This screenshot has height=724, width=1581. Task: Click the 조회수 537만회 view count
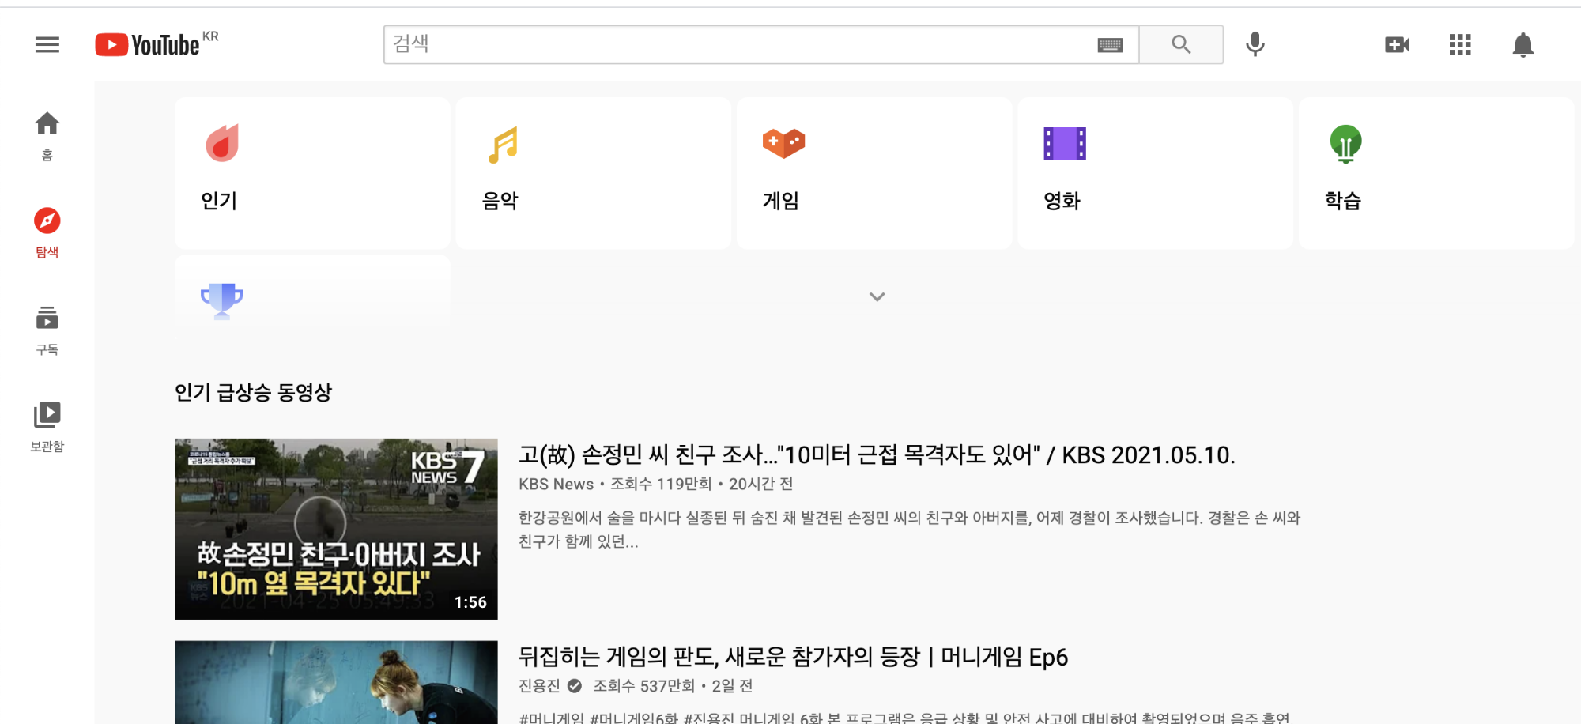643,686
